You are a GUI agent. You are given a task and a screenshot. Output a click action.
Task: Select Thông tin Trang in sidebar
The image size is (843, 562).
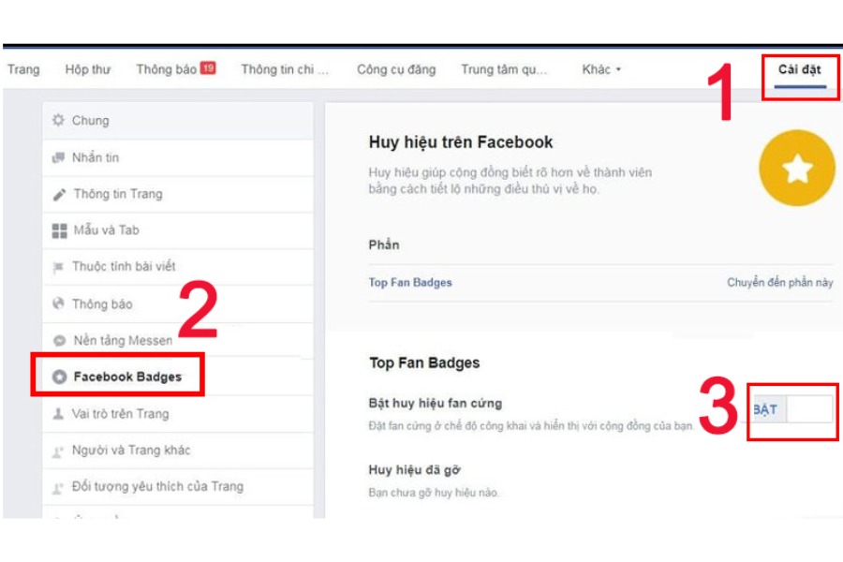coord(177,194)
